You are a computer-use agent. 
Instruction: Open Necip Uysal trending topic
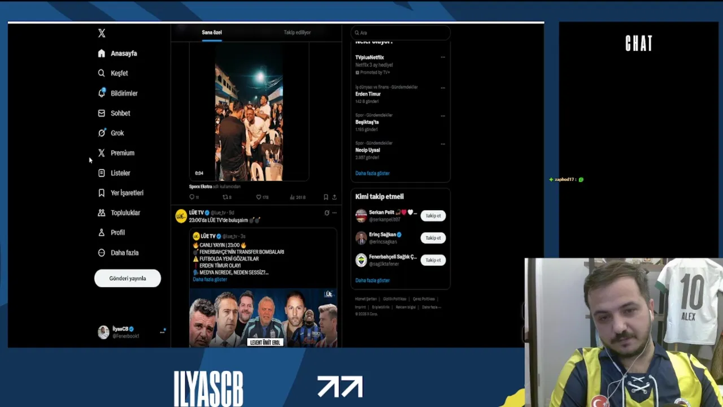click(x=368, y=150)
